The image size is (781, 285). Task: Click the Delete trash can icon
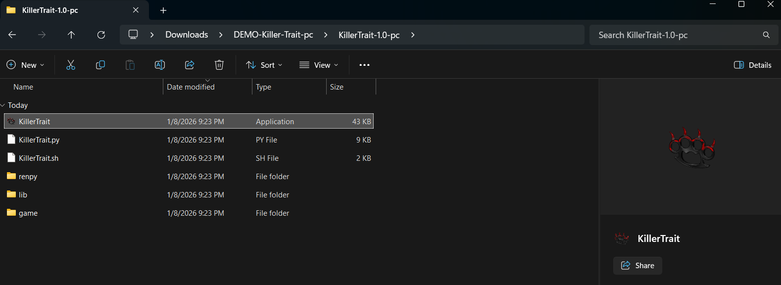tap(219, 65)
